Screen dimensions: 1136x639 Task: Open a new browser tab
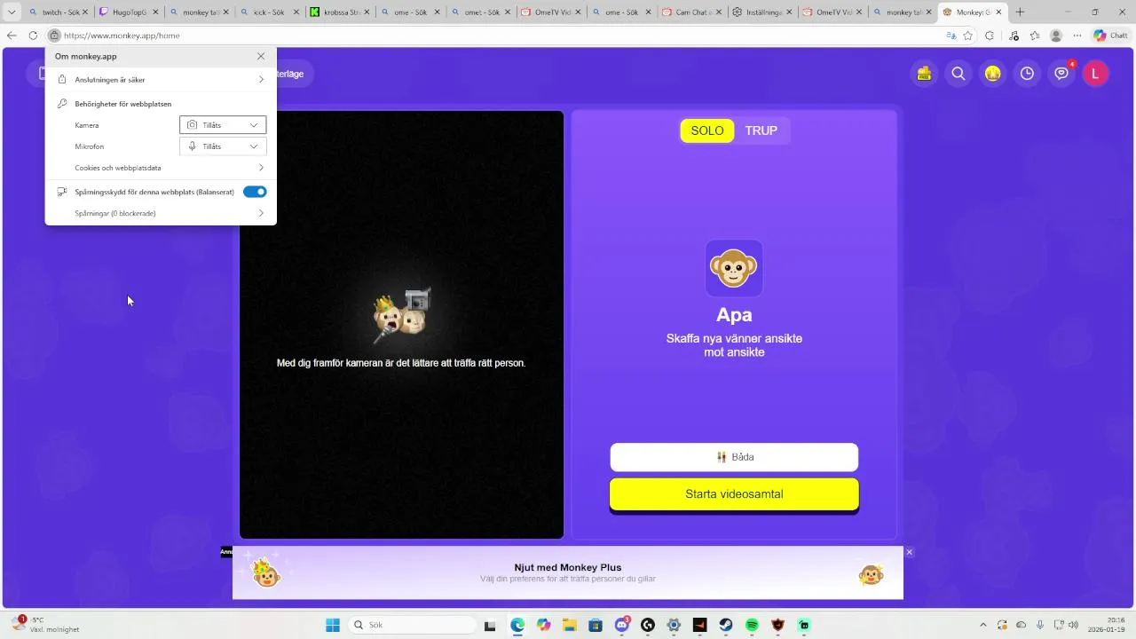tap(1020, 12)
